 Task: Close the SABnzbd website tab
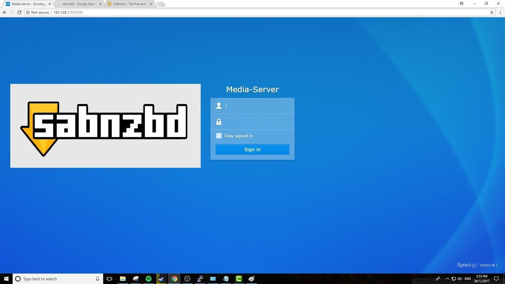[151, 4]
